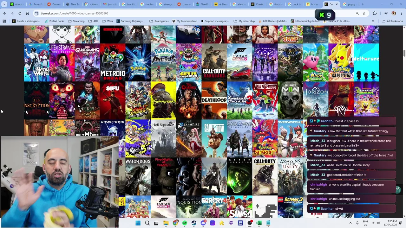Select the Alien Isolation game cover
The height and width of the screenshot is (228, 406).
pos(239,176)
